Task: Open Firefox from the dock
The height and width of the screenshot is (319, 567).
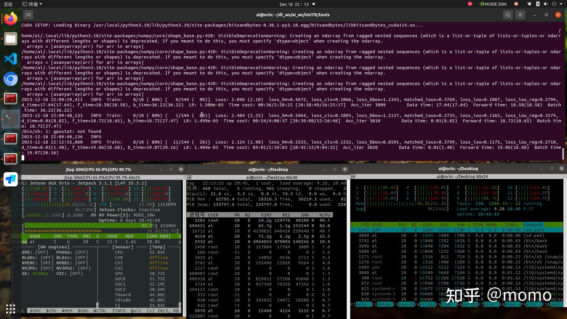Action: 11,19
